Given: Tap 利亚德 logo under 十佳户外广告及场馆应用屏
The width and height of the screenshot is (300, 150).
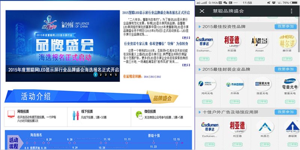Looking at the screenshot, I should (x=237, y=127).
